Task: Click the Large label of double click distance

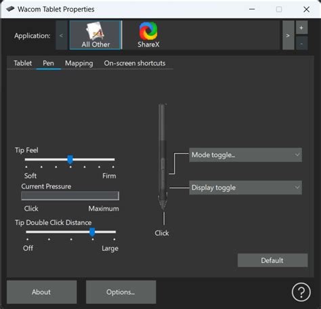Action: [110, 248]
